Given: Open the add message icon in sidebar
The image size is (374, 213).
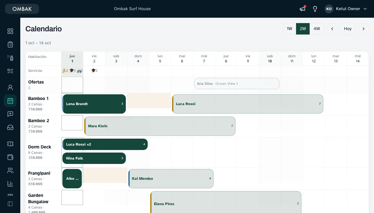Looking at the screenshot, I should click(10, 114).
